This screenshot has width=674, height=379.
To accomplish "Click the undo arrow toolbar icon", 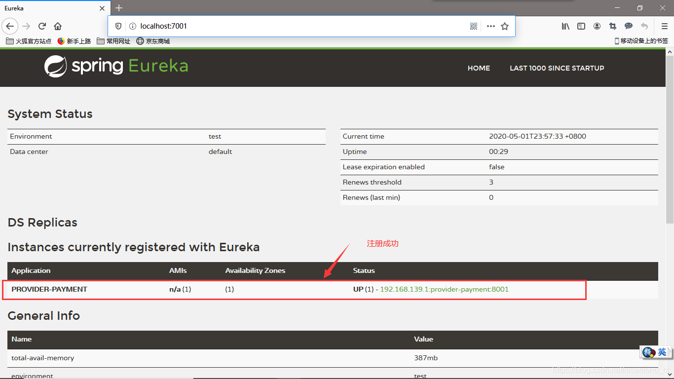I will pyautogui.click(x=644, y=26).
